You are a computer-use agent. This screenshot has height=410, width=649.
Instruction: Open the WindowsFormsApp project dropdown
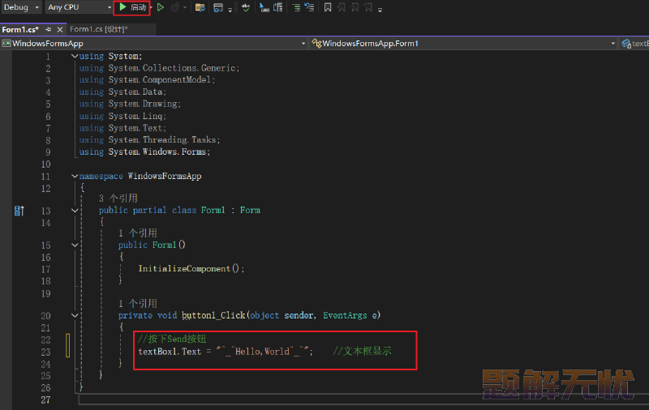point(153,44)
